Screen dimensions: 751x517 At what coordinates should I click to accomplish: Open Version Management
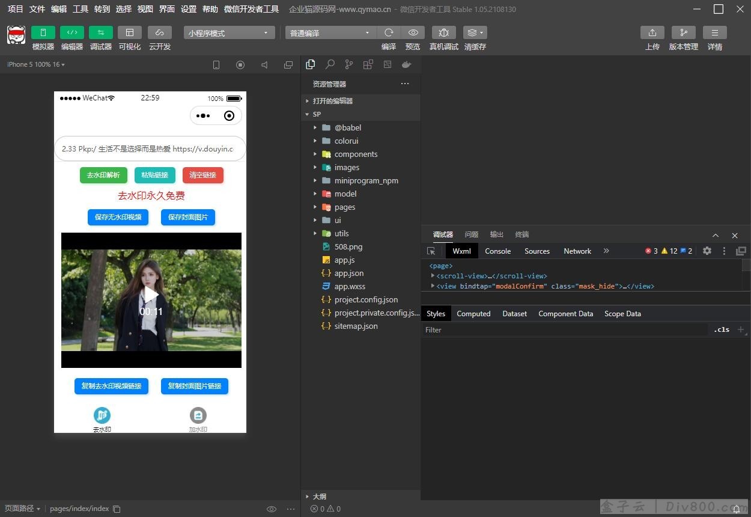tap(684, 32)
